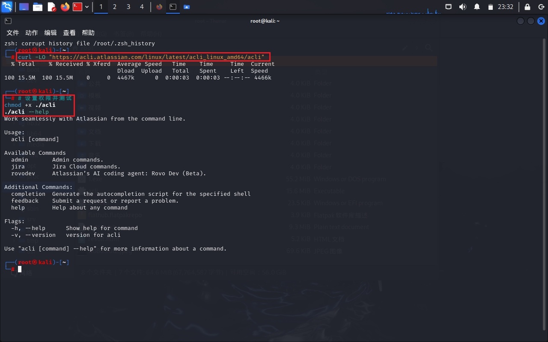This screenshot has width=548, height=342.
Task: Open the volume control tray icon
Action: click(x=463, y=7)
